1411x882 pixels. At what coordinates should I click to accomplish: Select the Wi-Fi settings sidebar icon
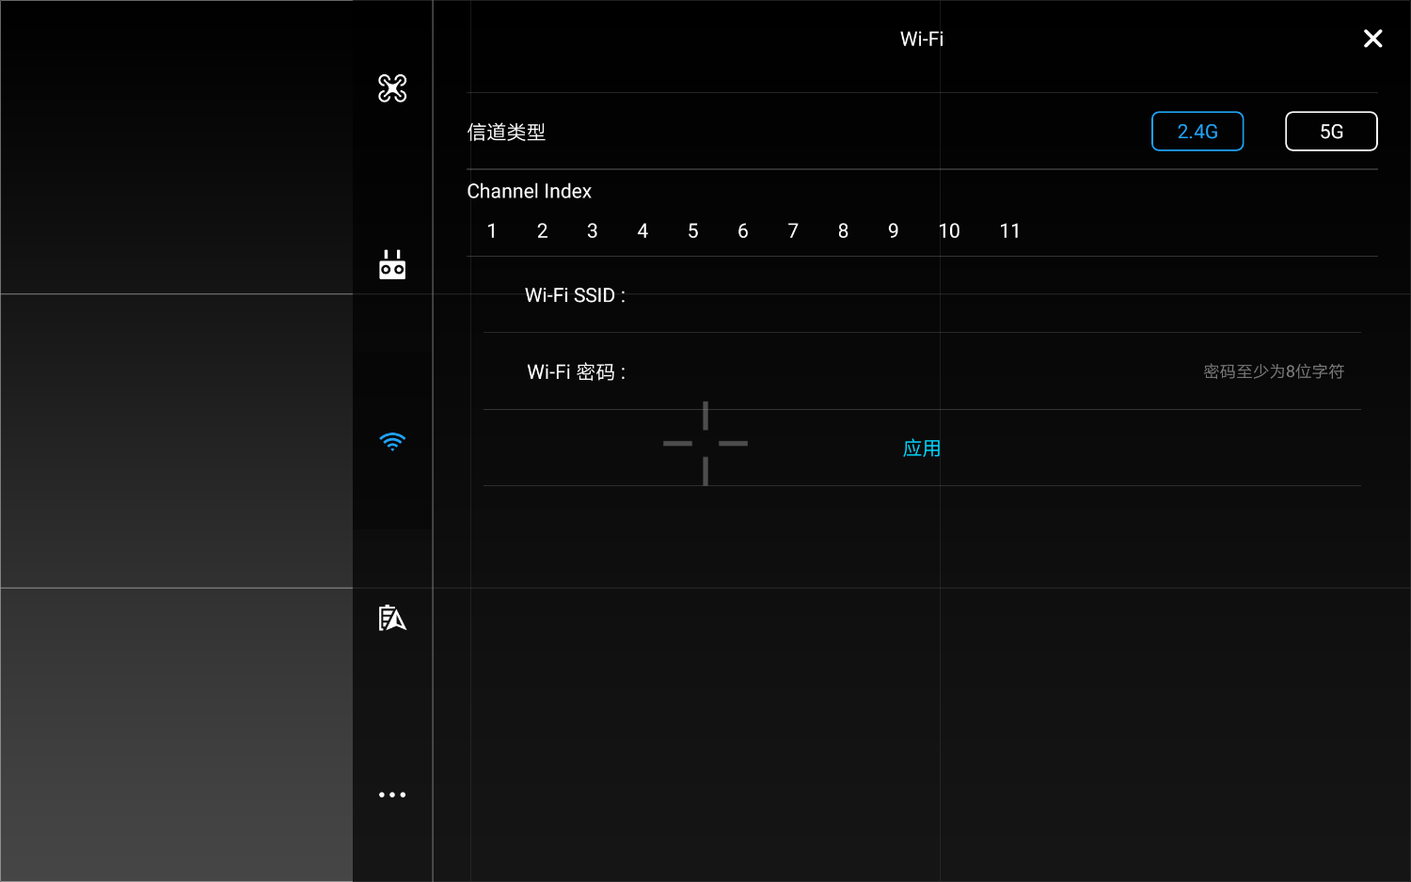(x=392, y=442)
